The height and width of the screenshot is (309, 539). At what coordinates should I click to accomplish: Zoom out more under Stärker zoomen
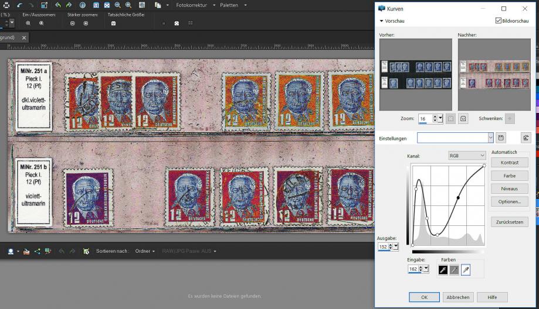pyautogui.click(x=73, y=23)
